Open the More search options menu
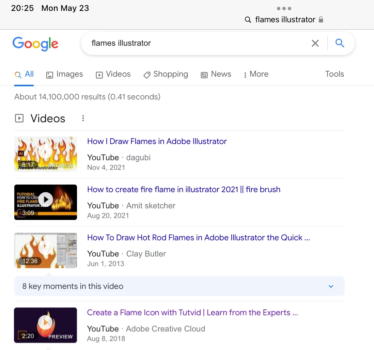 (x=256, y=74)
